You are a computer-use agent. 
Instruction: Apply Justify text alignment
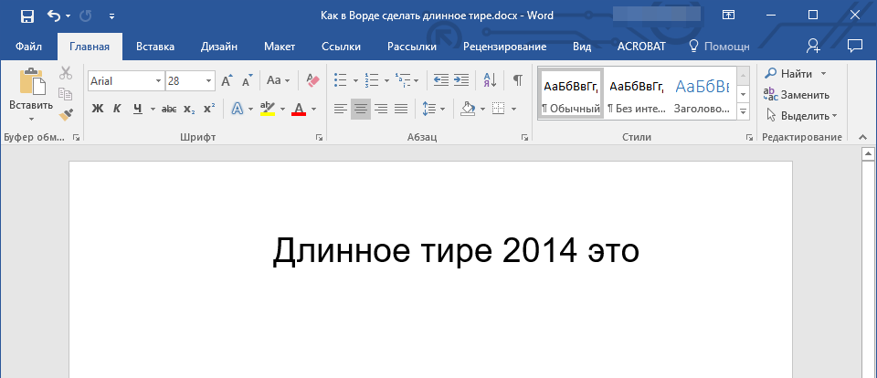(400, 109)
